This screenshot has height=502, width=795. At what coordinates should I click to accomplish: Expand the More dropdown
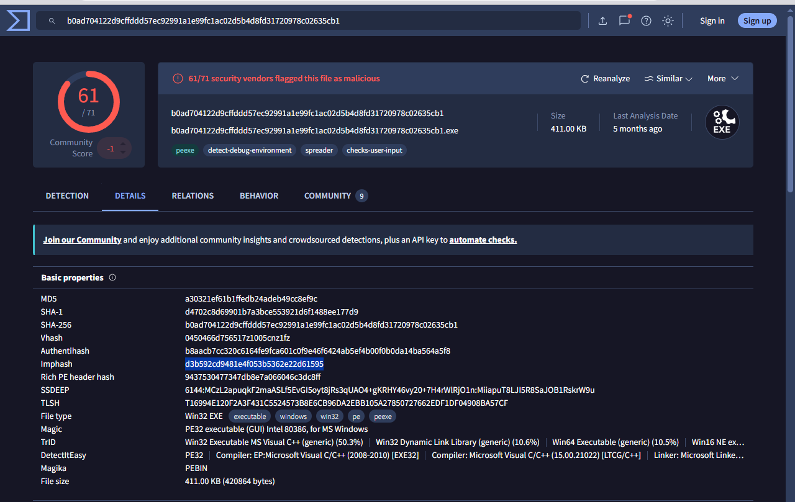point(722,79)
